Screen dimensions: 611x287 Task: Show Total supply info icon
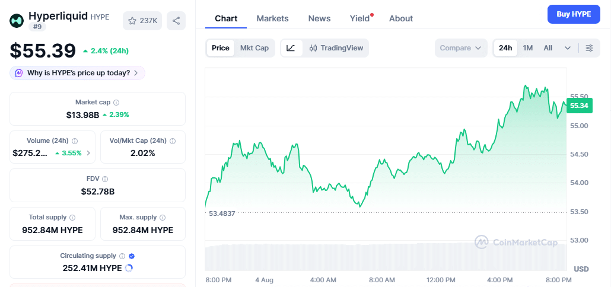(72, 218)
